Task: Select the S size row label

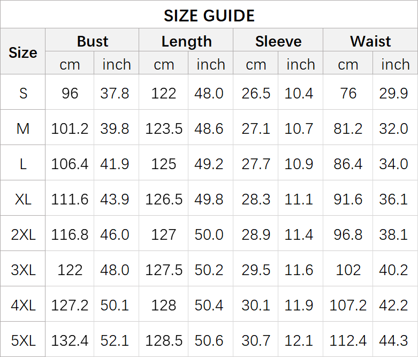Action: pos(23,93)
